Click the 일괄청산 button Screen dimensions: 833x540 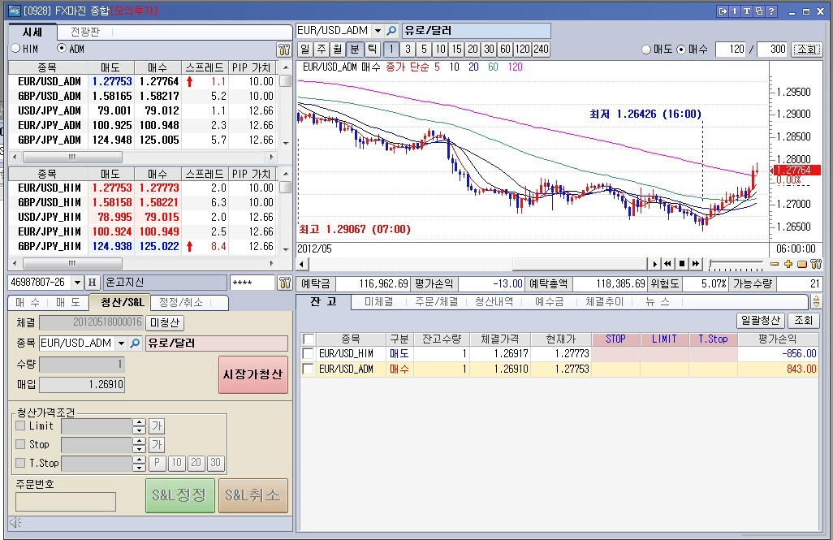pos(761,321)
